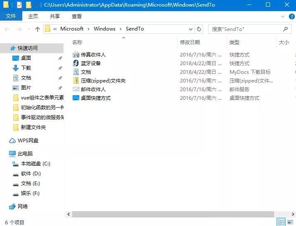The height and width of the screenshot is (226, 296).
Task: Click the search magnifier icon
Action: point(285,29)
